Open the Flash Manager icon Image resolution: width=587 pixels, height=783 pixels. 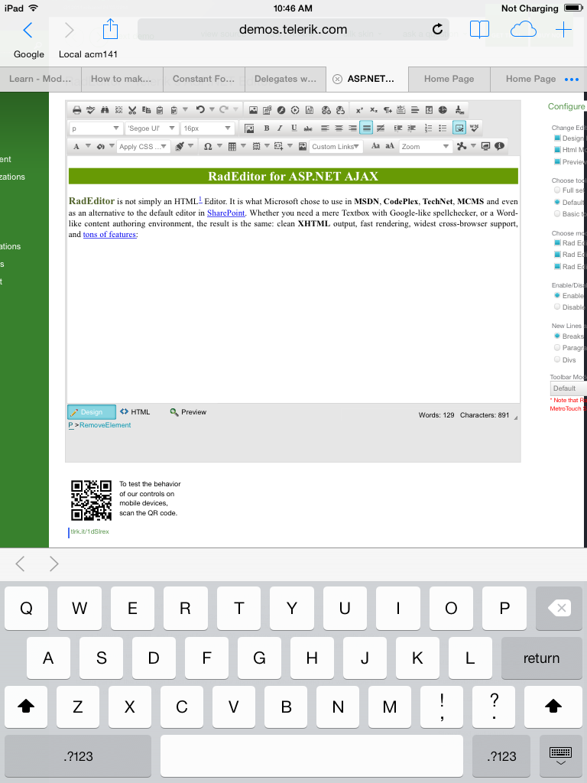pyautogui.click(x=281, y=110)
